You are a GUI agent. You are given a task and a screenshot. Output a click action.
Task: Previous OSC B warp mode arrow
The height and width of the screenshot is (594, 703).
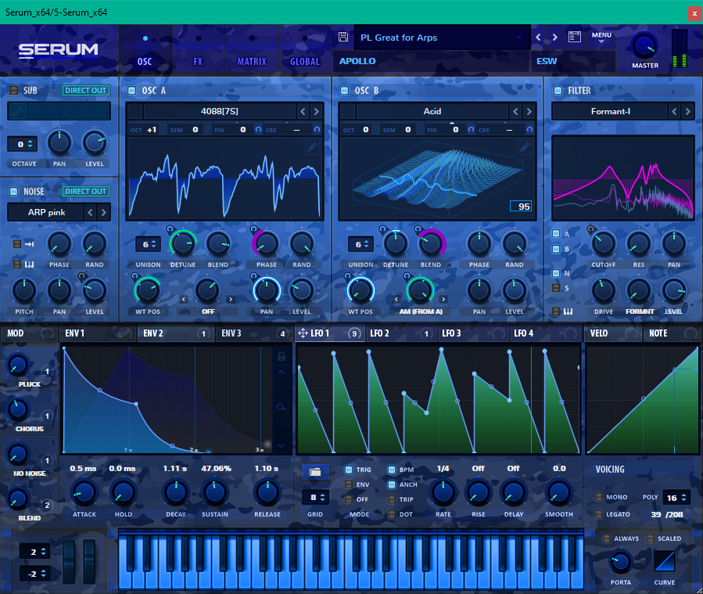click(396, 299)
